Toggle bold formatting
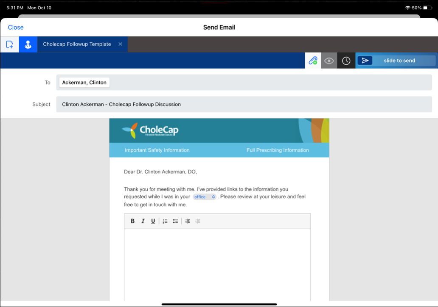 [132, 221]
